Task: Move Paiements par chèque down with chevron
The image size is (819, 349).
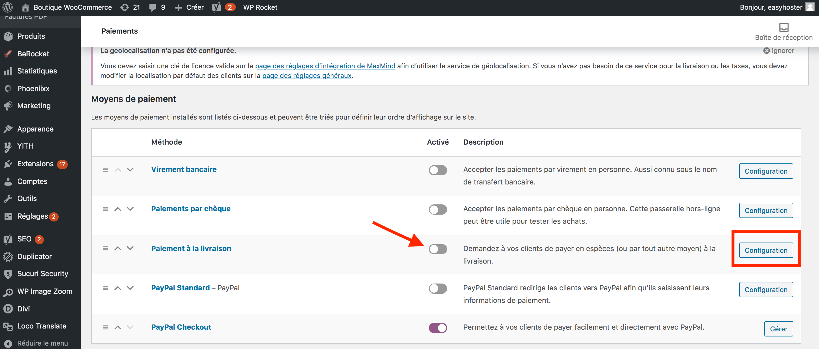Action: [x=130, y=209]
